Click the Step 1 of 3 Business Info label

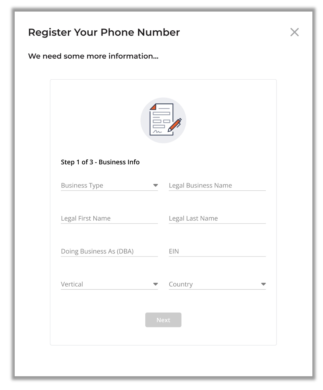(x=100, y=162)
